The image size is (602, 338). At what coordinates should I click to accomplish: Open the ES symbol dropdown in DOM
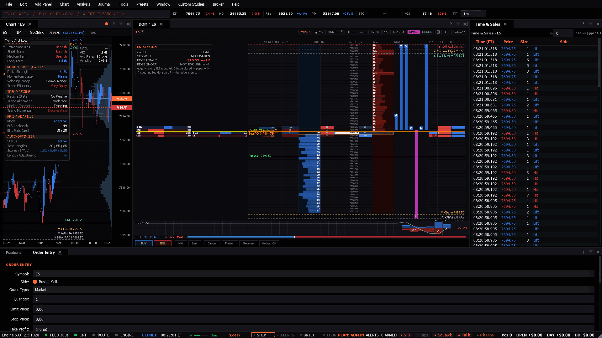pos(140,32)
